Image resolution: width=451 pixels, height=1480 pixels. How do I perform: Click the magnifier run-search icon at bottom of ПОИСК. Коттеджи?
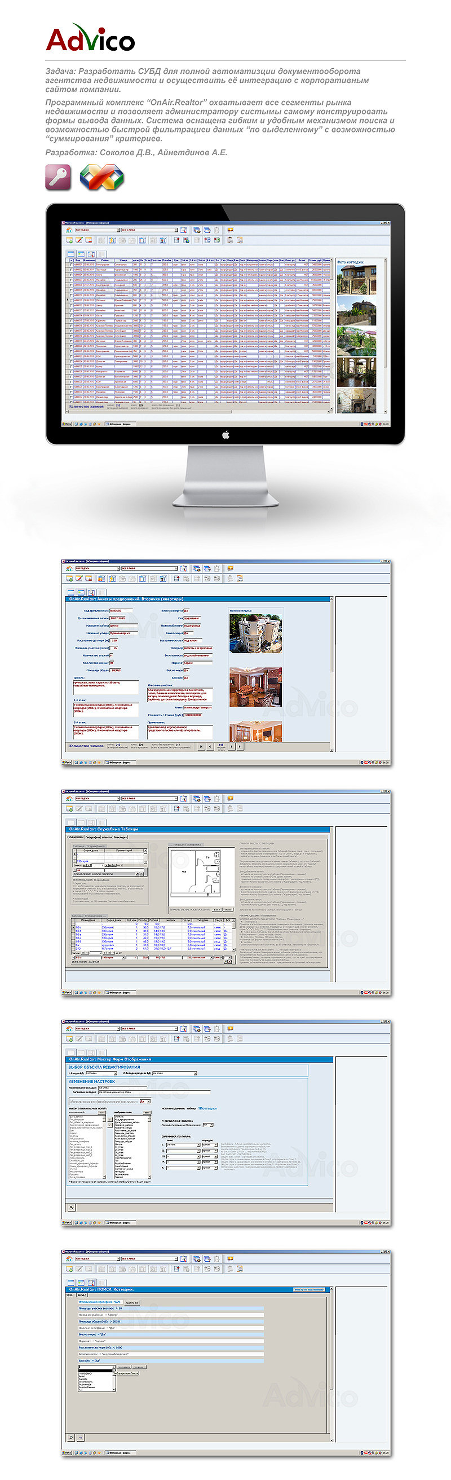click(x=71, y=1438)
